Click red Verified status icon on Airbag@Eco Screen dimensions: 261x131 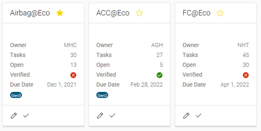[73, 75]
